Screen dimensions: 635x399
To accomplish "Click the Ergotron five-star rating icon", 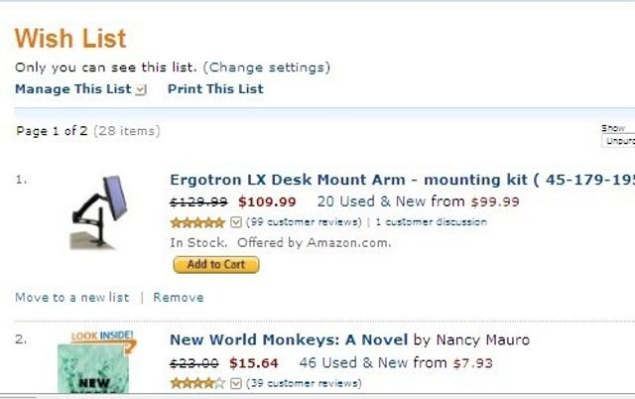I will click(197, 222).
